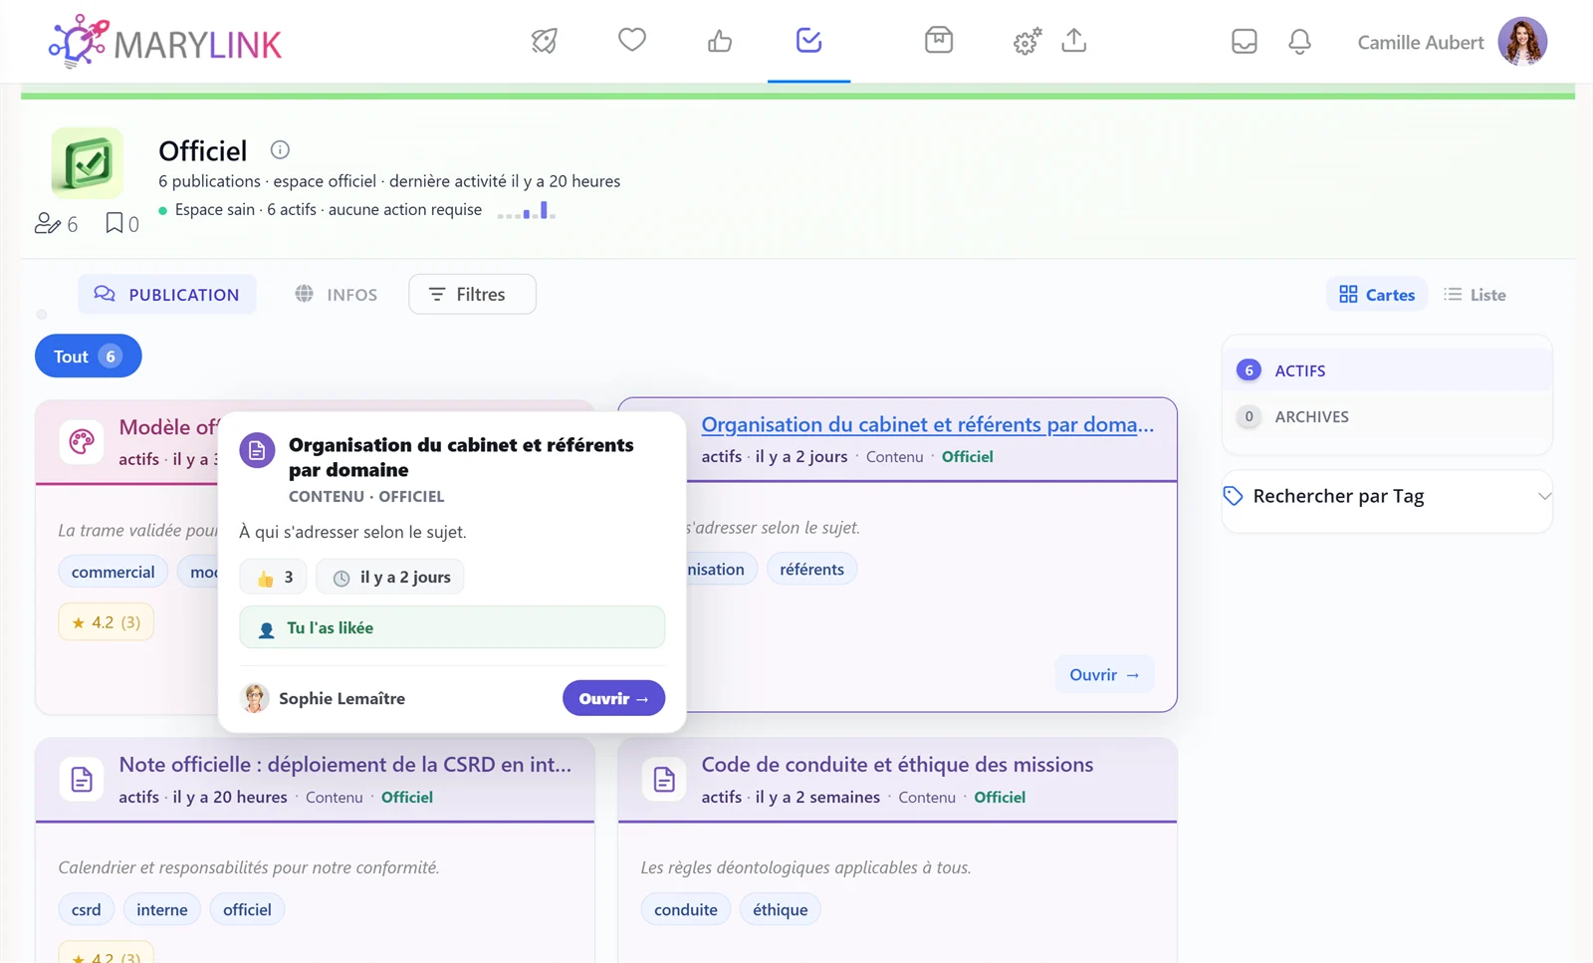Open Code de conduite et éthique title
Image resolution: width=1593 pixels, height=963 pixels.
[897, 765]
